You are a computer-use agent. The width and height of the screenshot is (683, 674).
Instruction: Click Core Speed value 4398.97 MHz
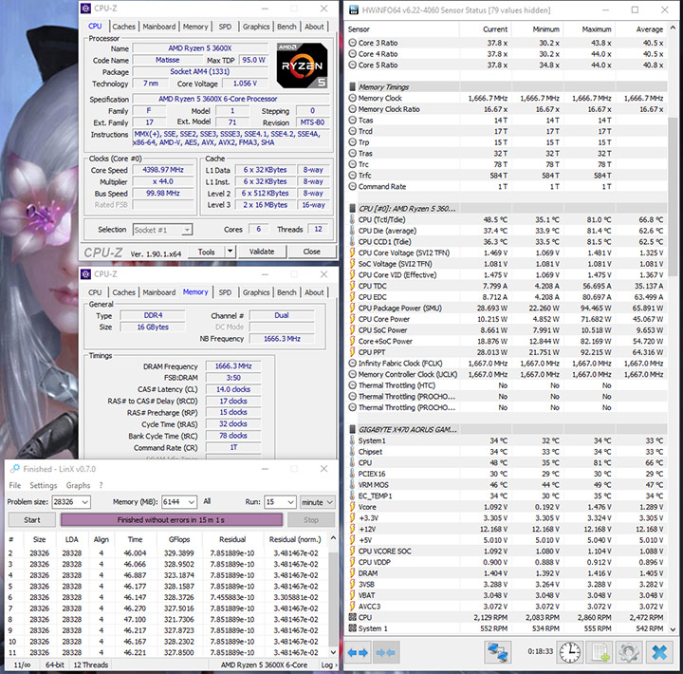[x=163, y=170]
